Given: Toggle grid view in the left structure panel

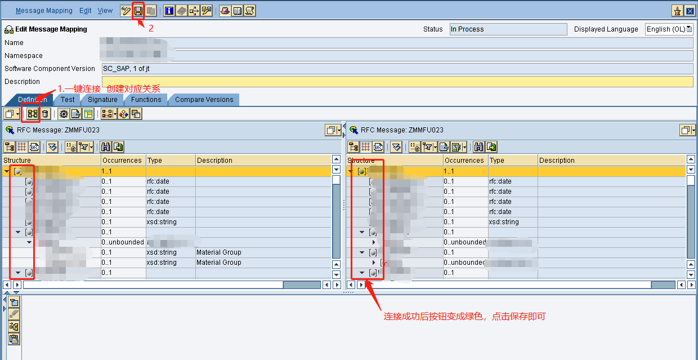Looking at the screenshot, I should tap(22, 147).
